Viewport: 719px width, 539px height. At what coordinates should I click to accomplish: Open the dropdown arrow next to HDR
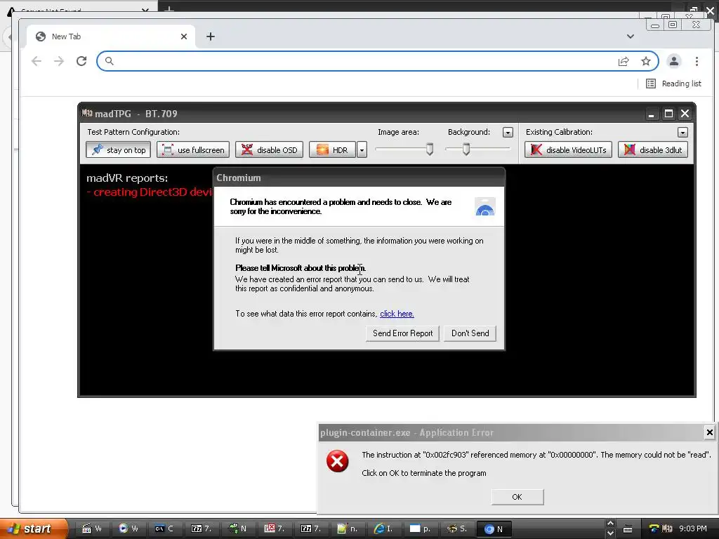pos(362,150)
